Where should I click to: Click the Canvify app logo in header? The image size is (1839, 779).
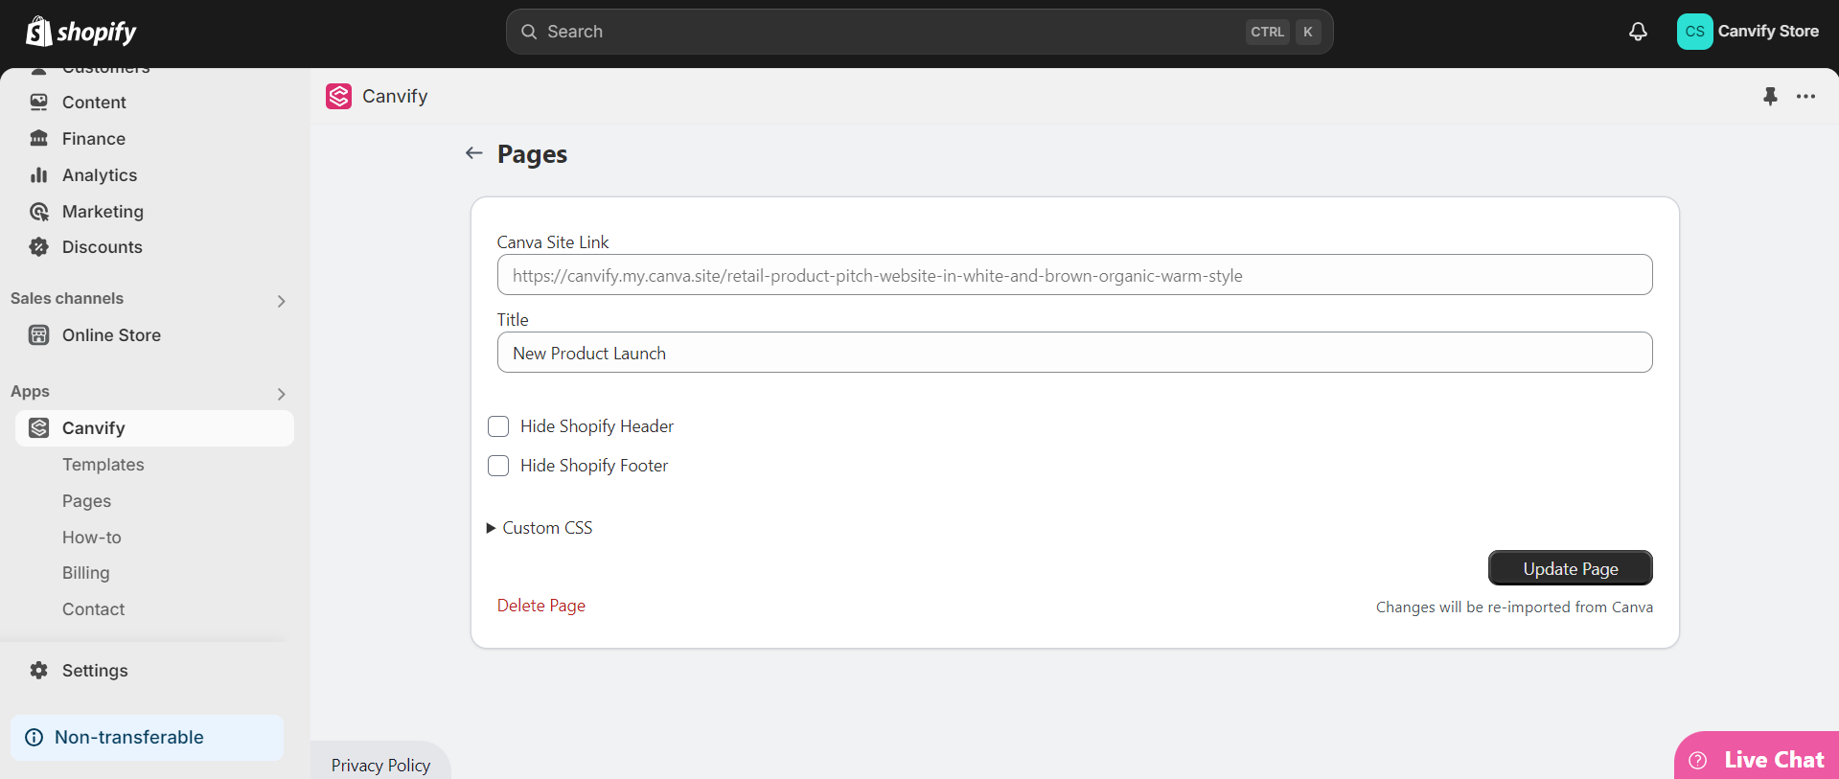338,96
